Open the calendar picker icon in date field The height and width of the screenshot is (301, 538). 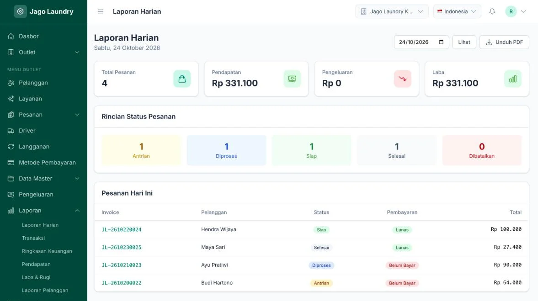(x=441, y=42)
